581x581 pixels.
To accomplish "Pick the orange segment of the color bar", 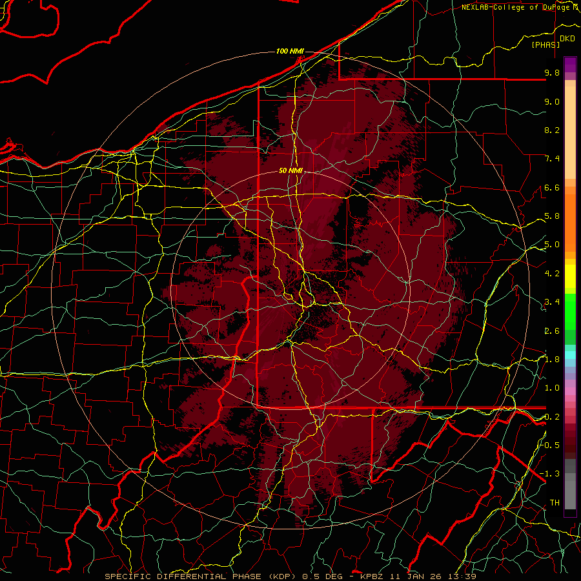I will pos(570,223).
